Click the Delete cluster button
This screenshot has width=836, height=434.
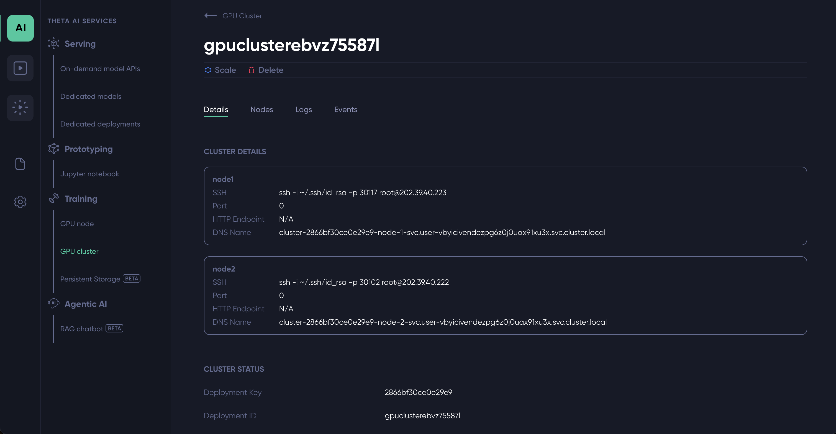tap(265, 70)
